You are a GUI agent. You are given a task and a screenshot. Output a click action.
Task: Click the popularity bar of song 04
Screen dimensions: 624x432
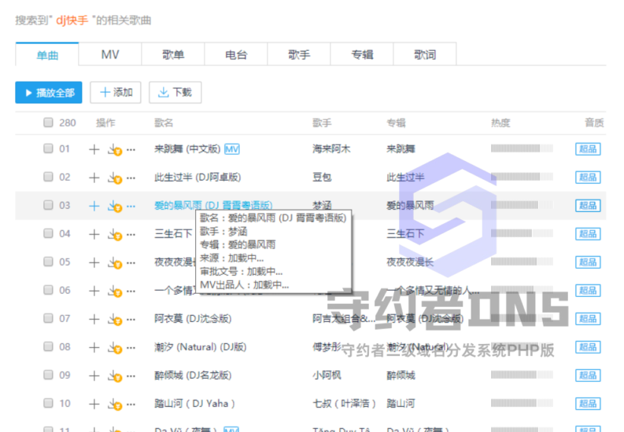click(x=522, y=234)
